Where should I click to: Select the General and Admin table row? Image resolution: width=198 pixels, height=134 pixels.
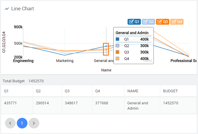(x=99, y=106)
